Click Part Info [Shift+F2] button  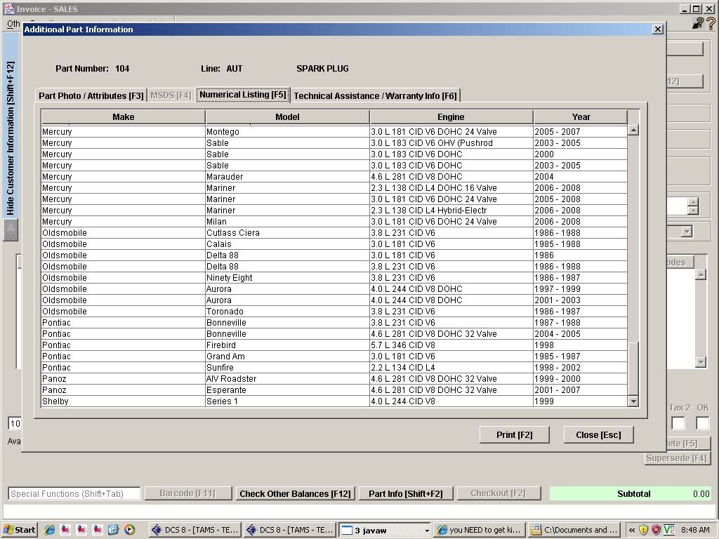[x=405, y=493]
